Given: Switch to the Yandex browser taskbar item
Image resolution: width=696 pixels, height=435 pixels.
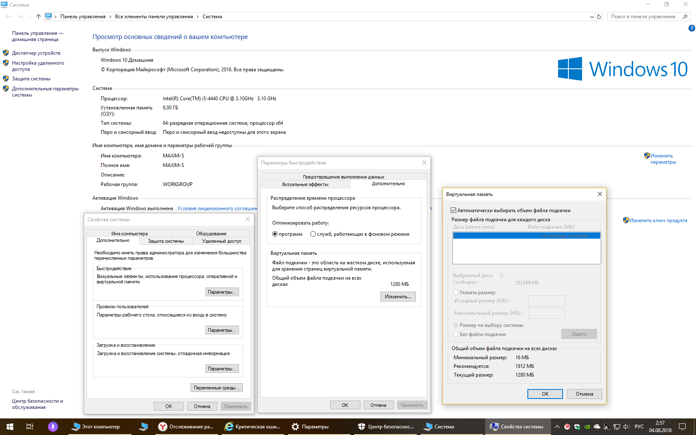Looking at the screenshot, I should (186, 427).
